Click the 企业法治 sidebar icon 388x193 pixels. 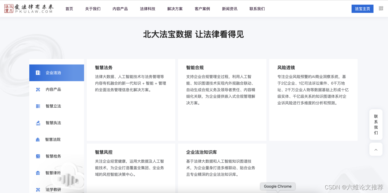38,73
